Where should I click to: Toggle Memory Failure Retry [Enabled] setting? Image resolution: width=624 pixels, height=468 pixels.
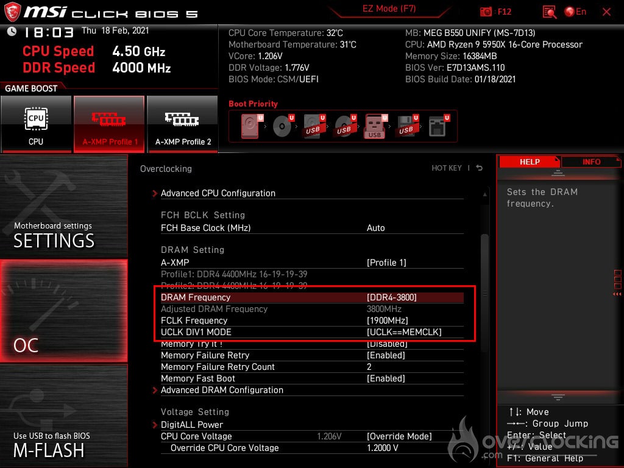[x=386, y=355]
